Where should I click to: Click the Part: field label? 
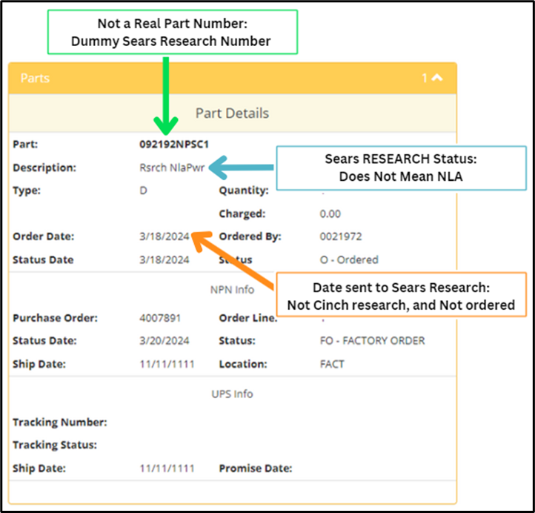25,145
